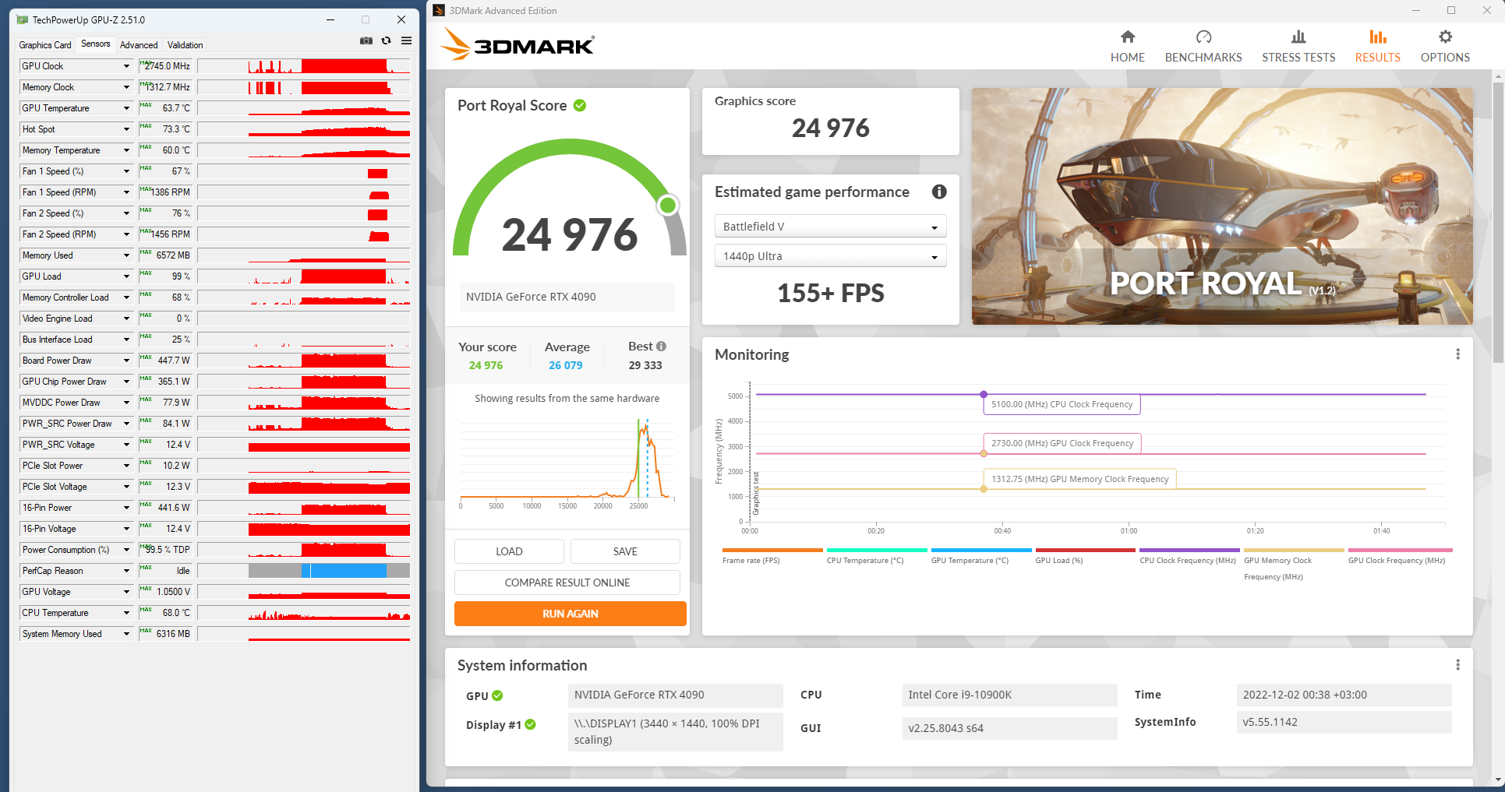The image size is (1505, 792).
Task: Open the BENCHMARKS section
Action: [1203, 47]
